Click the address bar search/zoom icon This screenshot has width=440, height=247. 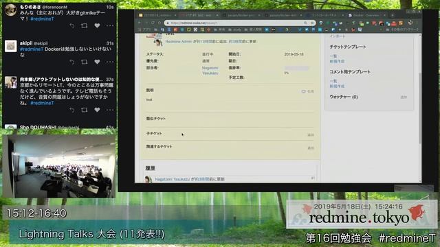305,23
